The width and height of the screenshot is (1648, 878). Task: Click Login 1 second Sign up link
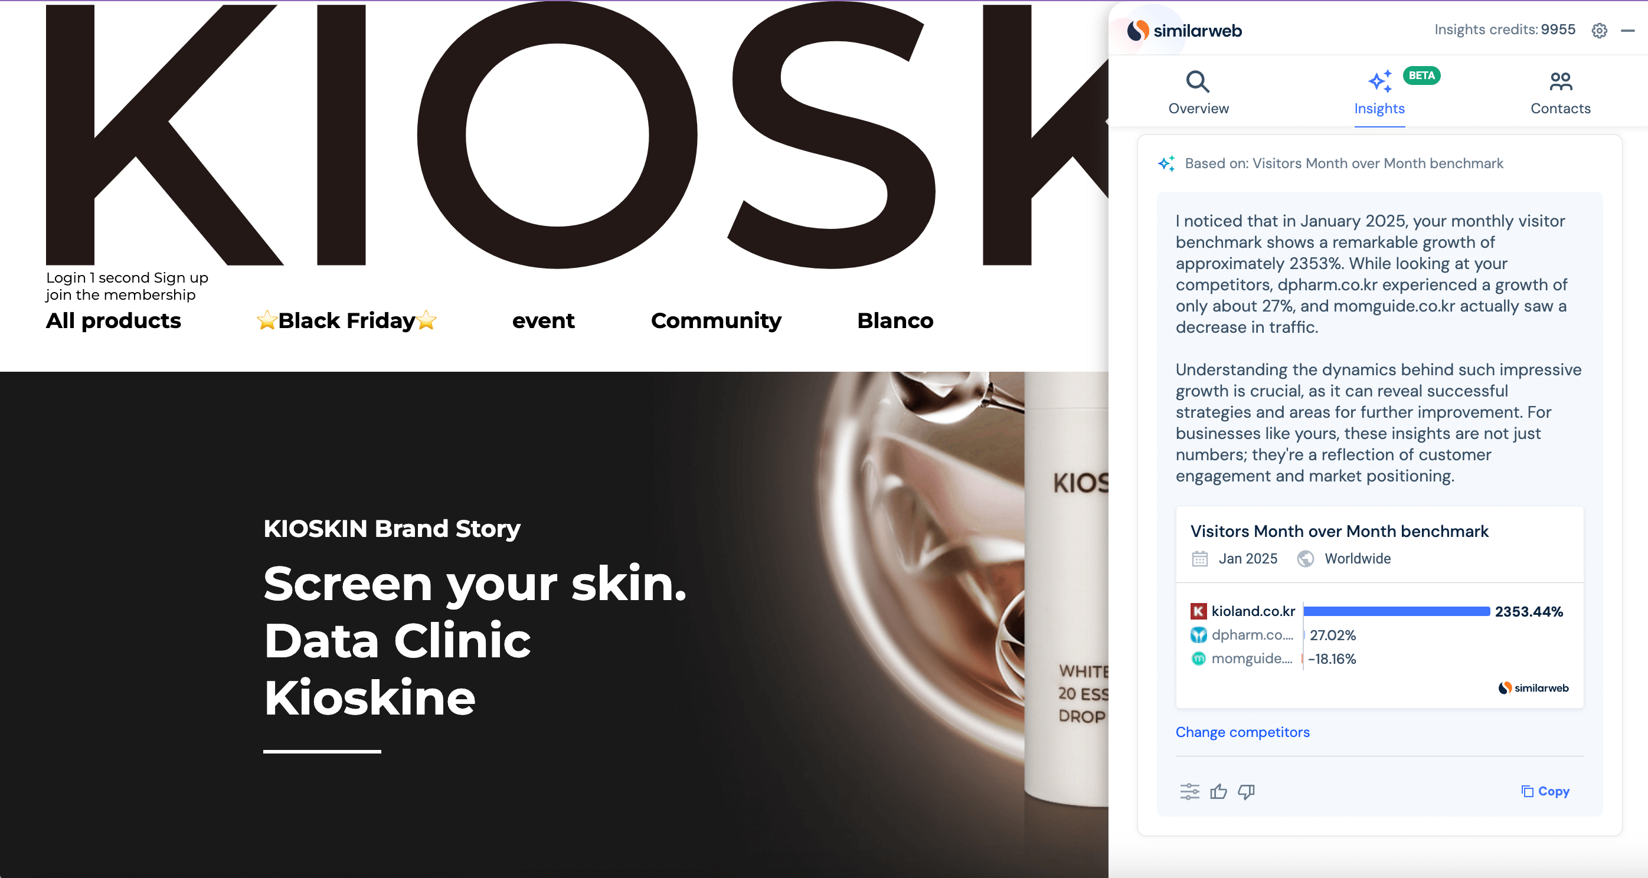tap(127, 277)
